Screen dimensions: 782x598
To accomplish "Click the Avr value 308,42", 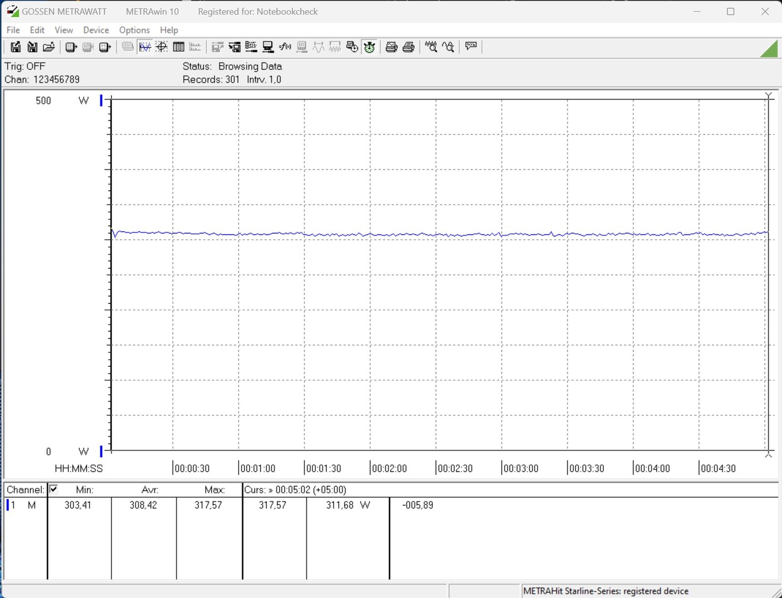I will pyautogui.click(x=143, y=505).
